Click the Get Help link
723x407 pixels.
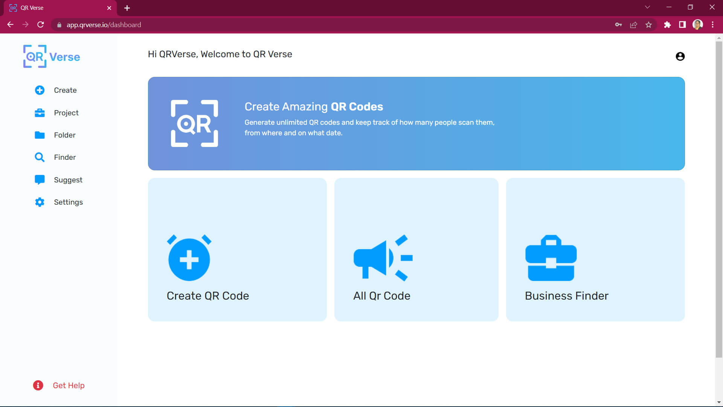point(69,386)
